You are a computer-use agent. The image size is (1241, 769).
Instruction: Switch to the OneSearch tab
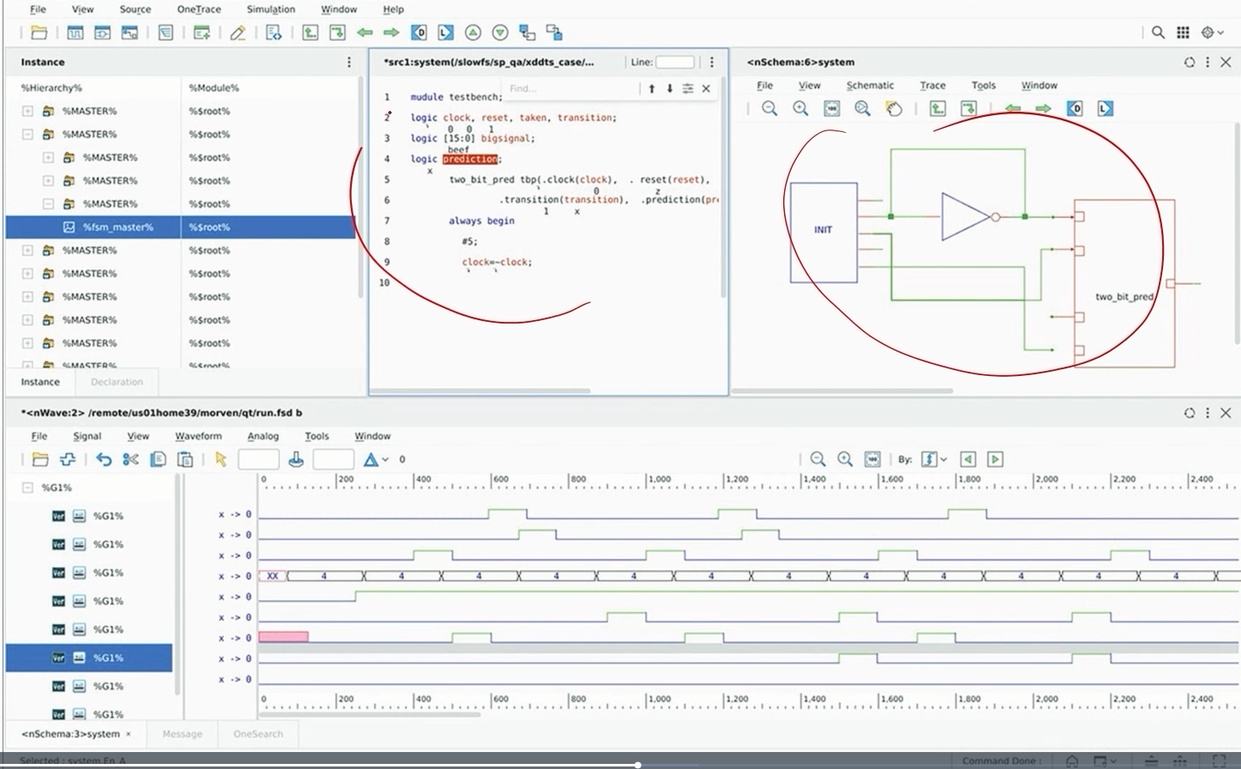tap(259, 734)
